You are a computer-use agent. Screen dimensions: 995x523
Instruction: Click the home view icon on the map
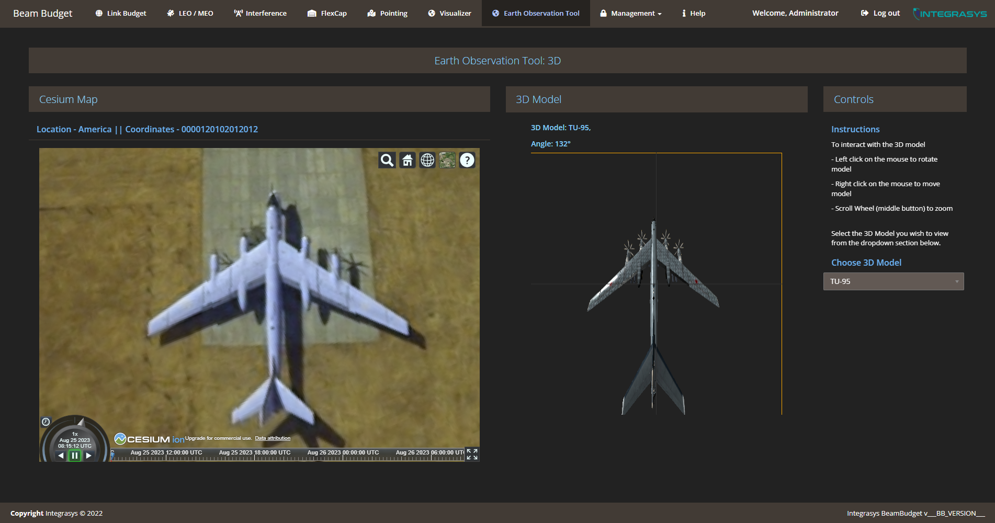[407, 160]
